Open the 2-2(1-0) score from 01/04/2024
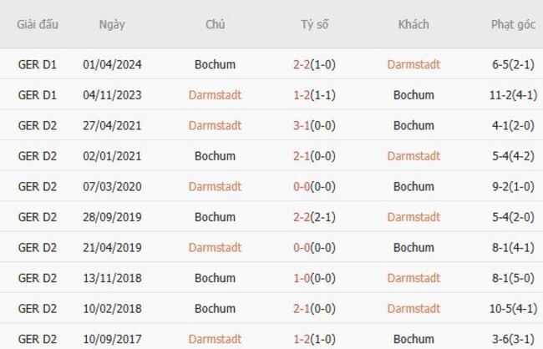The width and height of the screenshot is (543, 349). click(x=315, y=64)
